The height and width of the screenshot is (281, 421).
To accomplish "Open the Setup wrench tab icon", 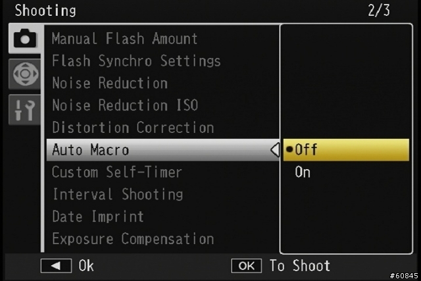I will [x=25, y=110].
